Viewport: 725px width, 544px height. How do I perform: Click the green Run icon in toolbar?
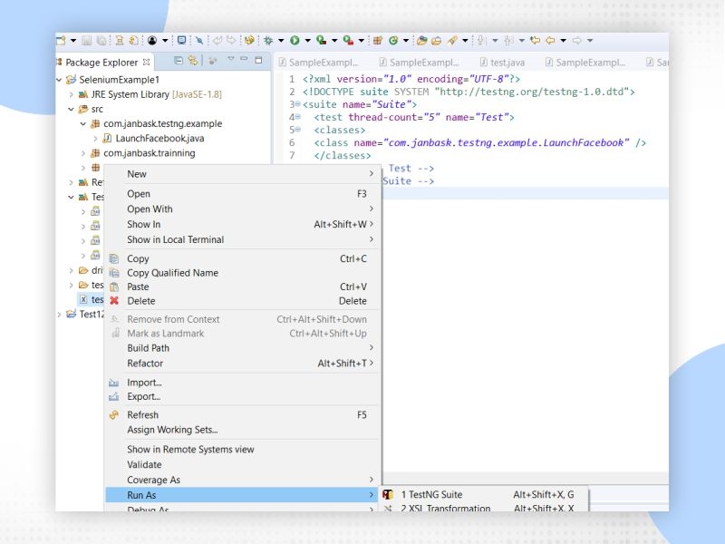tap(295, 40)
